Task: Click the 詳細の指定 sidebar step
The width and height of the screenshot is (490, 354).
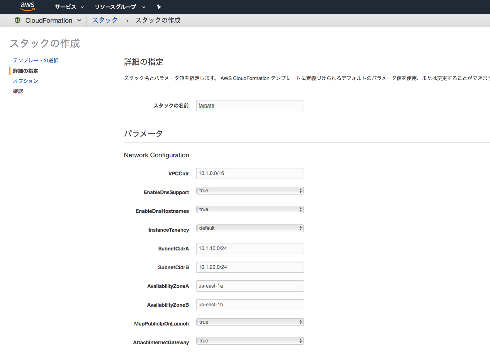Action: (25, 71)
